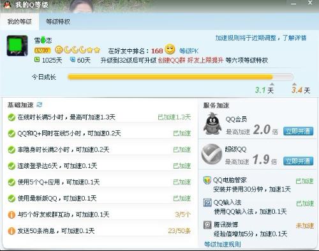Close the 我的Q等级 window
The width and height of the screenshot is (319, 251).
click(310, 3)
